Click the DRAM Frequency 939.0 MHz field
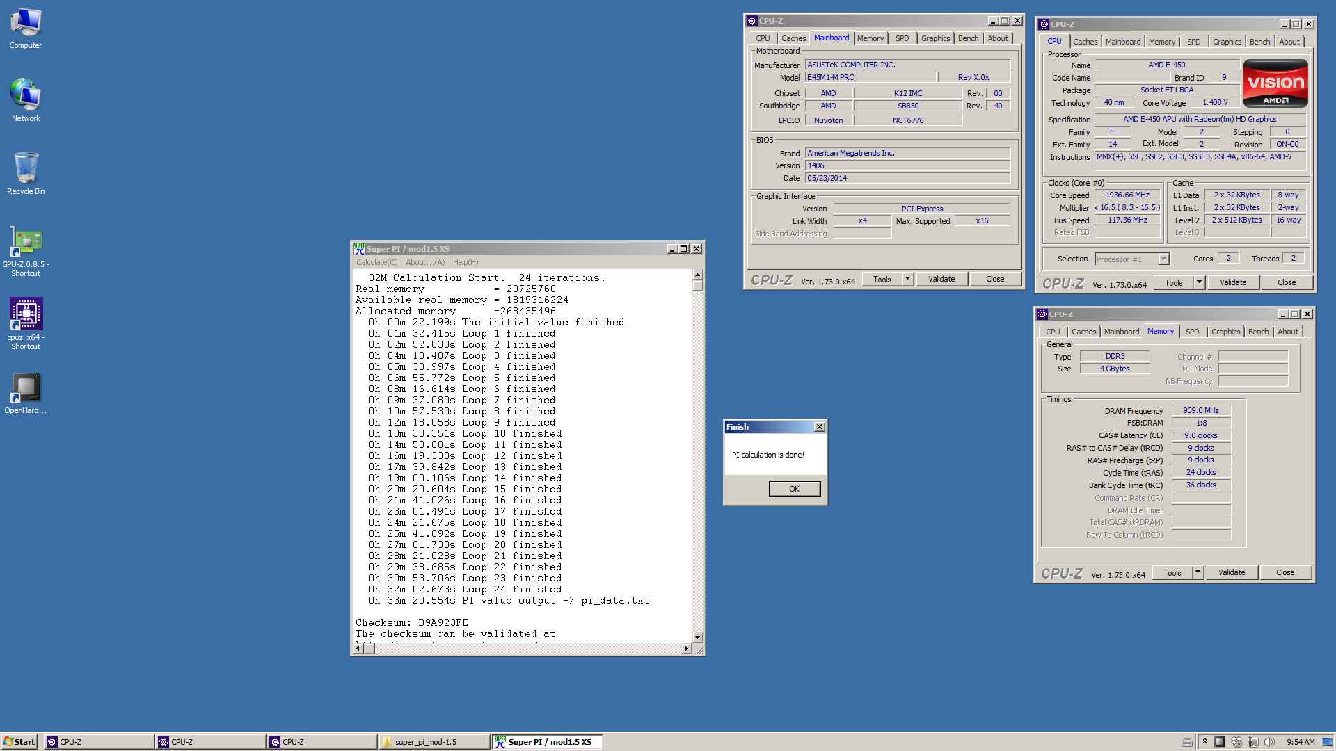This screenshot has height=751, width=1336. tap(1201, 410)
